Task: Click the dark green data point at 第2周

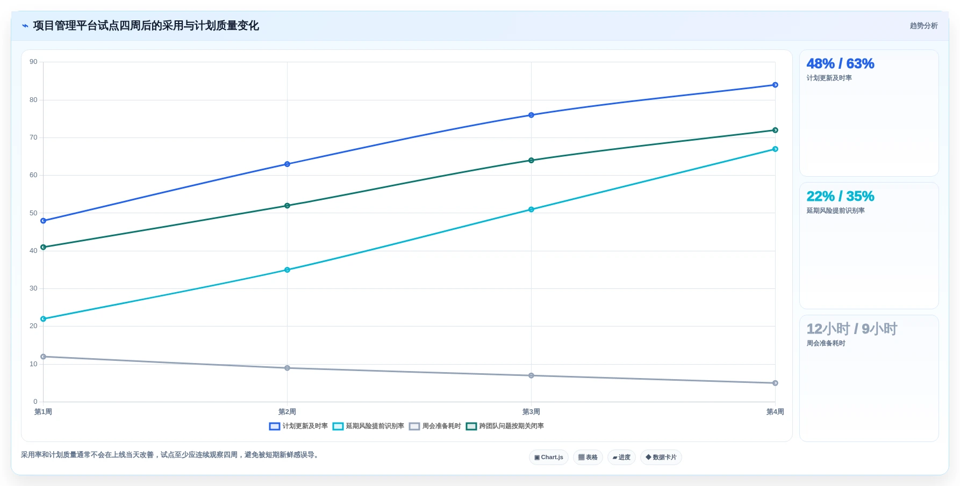Action: pyautogui.click(x=287, y=206)
